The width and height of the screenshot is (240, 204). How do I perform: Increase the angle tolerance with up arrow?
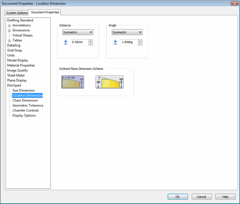(140, 41)
